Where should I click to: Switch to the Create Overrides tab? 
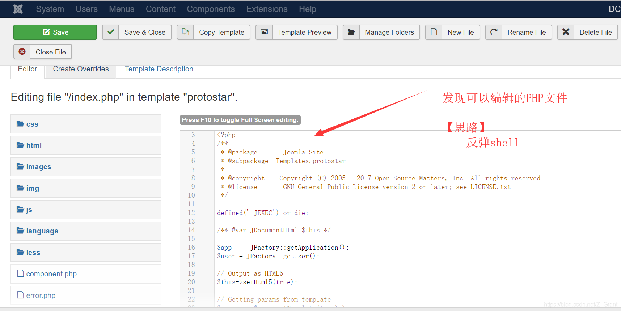click(81, 69)
